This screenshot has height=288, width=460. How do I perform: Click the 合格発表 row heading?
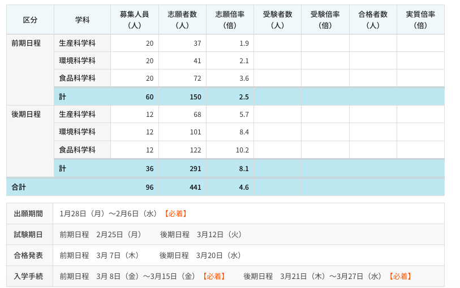click(x=28, y=255)
